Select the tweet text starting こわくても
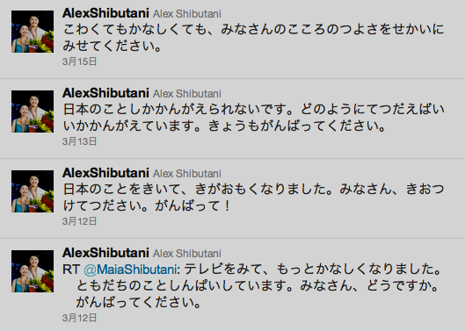 tap(253, 38)
